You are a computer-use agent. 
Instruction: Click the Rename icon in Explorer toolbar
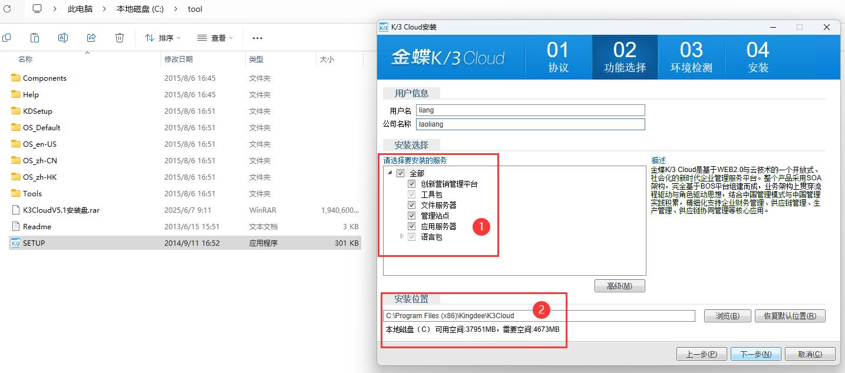(63, 38)
